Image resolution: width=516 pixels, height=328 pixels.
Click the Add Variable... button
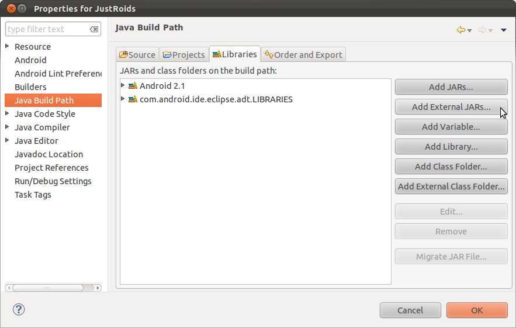(451, 127)
